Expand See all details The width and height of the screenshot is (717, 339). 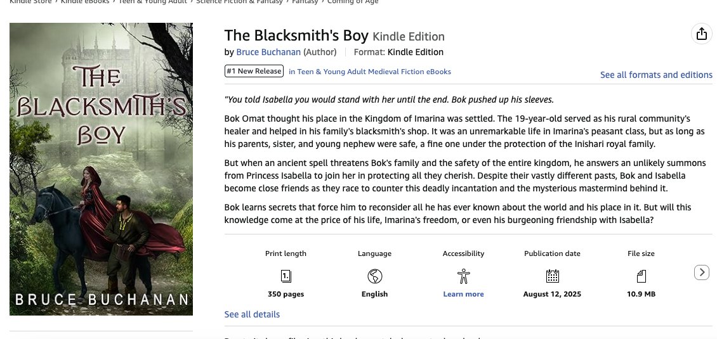(x=252, y=314)
